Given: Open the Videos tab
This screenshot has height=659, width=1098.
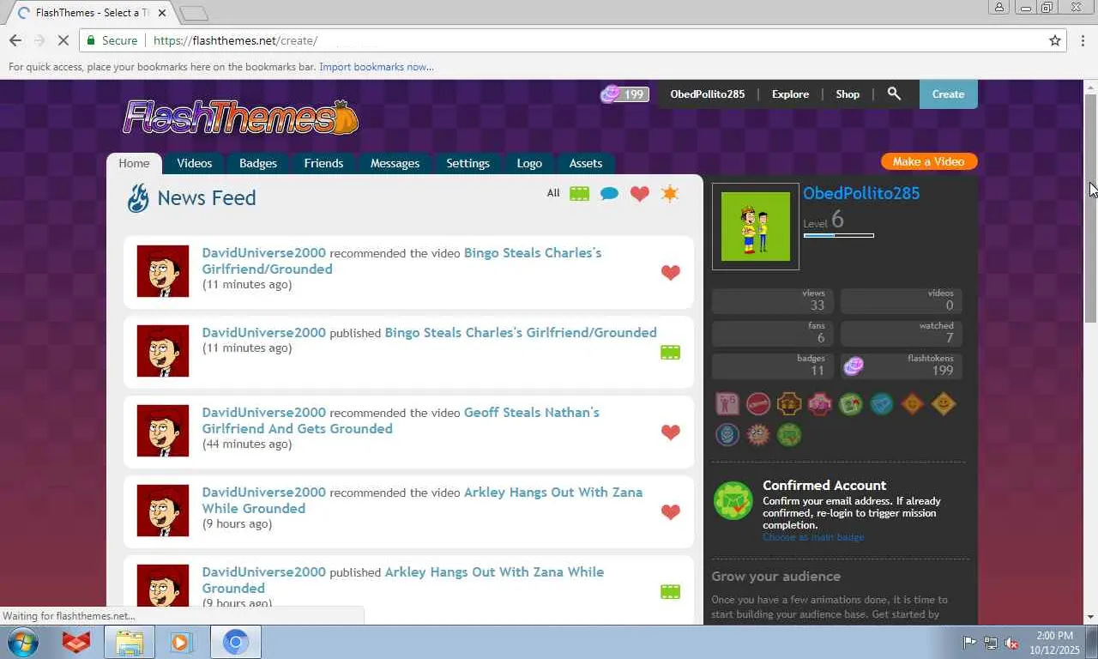Looking at the screenshot, I should click(x=194, y=163).
